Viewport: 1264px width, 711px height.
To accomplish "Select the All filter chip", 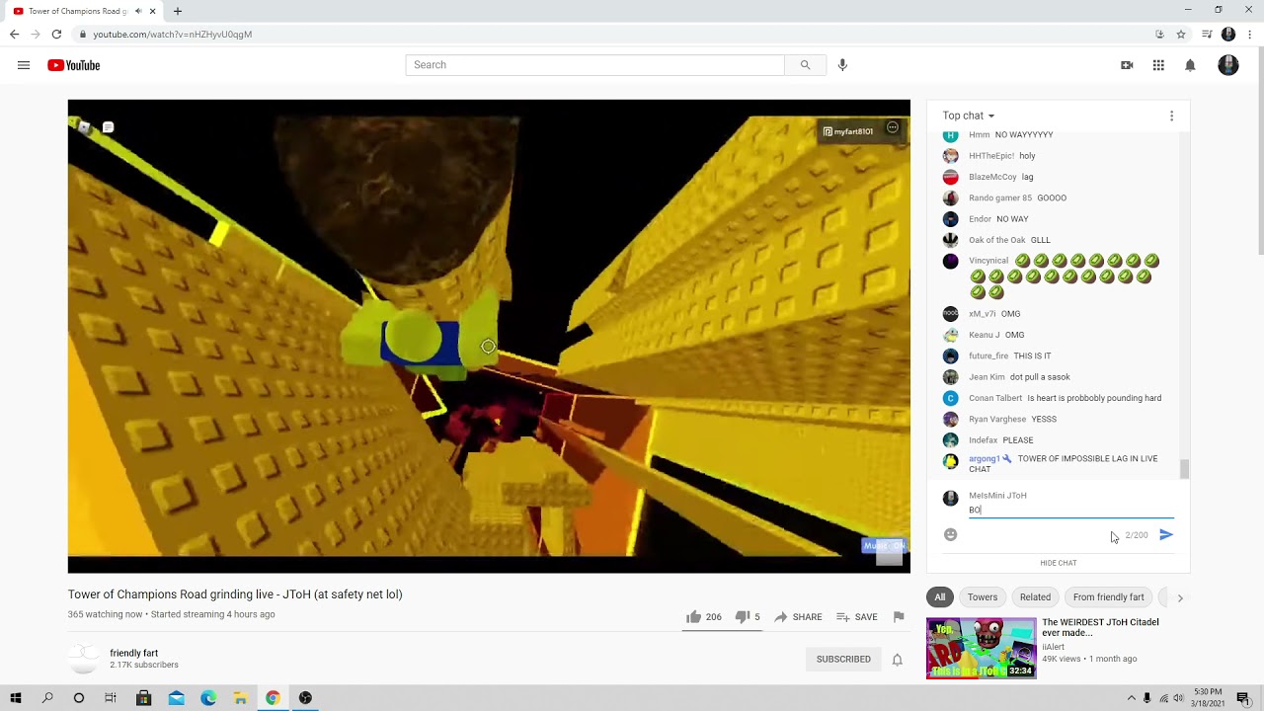I will (x=940, y=597).
